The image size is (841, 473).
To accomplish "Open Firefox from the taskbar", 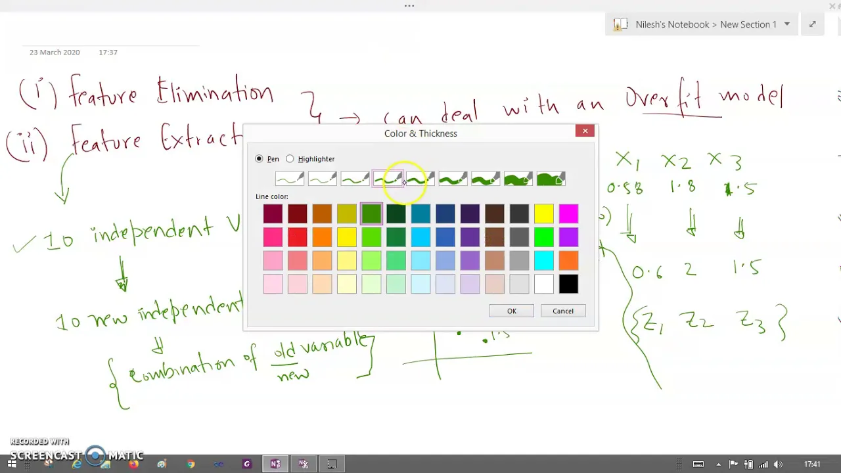I will 134,464.
